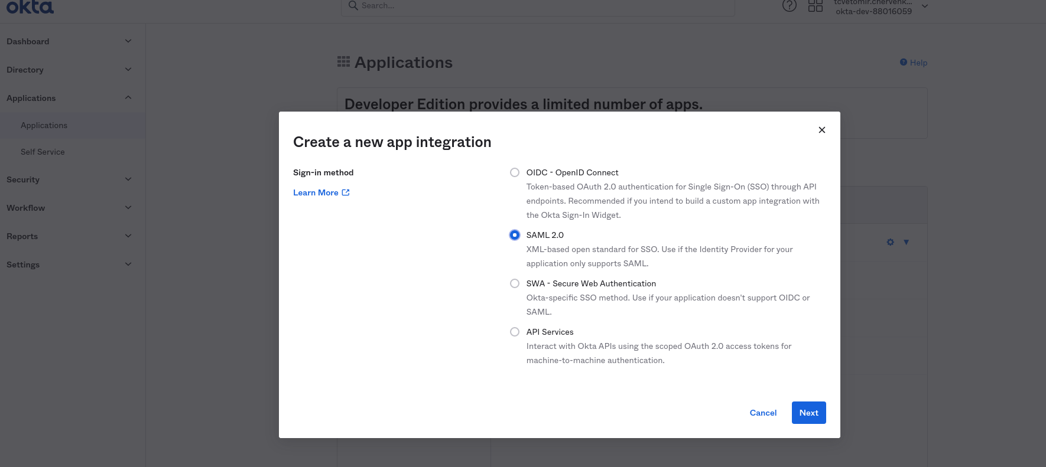This screenshot has height=467, width=1046.
Task: Close the Create app integration dialog
Action: pyautogui.click(x=822, y=130)
